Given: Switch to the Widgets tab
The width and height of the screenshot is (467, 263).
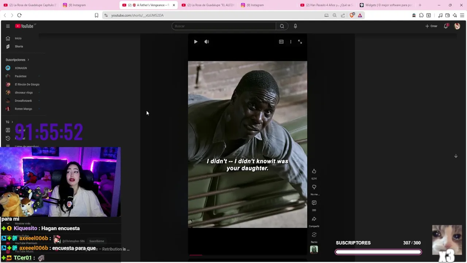Looking at the screenshot, I should 386,5.
